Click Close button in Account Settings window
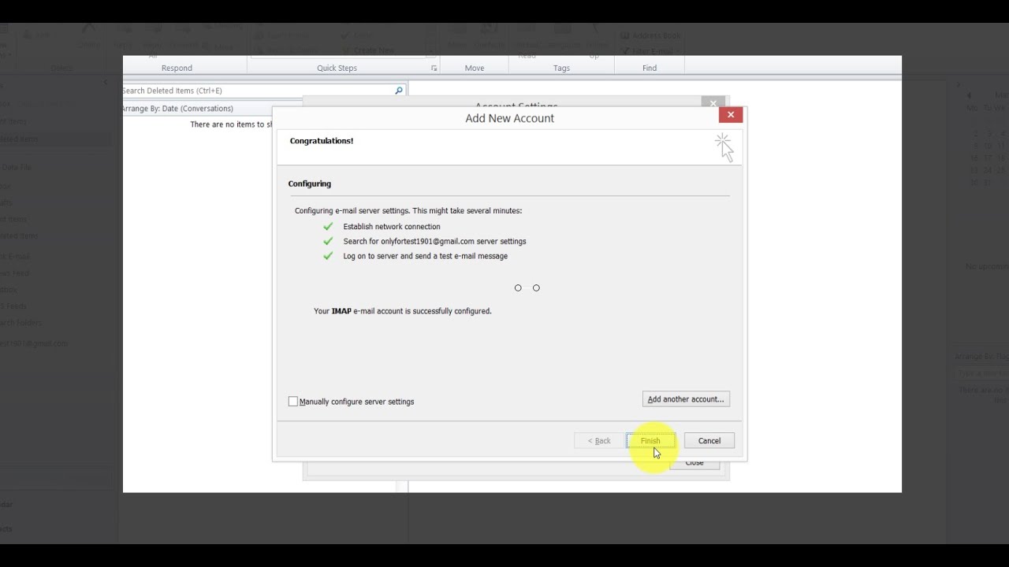Image resolution: width=1009 pixels, height=567 pixels. click(x=694, y=464)
